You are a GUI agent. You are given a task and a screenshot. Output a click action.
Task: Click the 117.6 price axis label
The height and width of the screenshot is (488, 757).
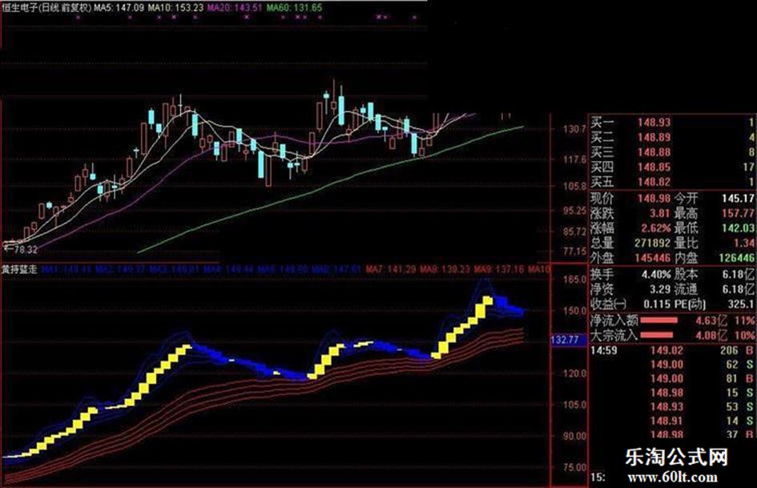[574, 159]
